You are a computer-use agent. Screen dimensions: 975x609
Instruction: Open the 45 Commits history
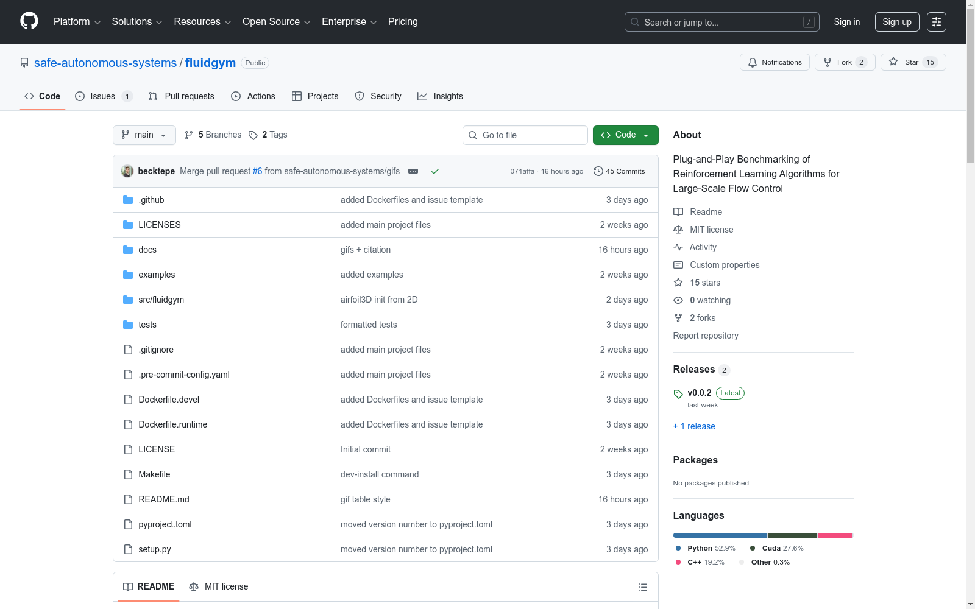click(619, 171)
